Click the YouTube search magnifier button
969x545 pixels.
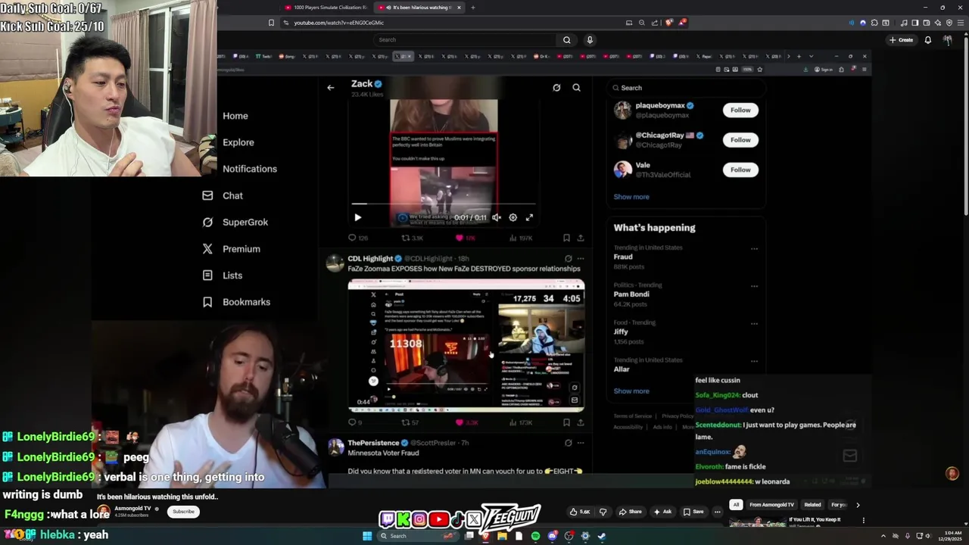[566, 39]
